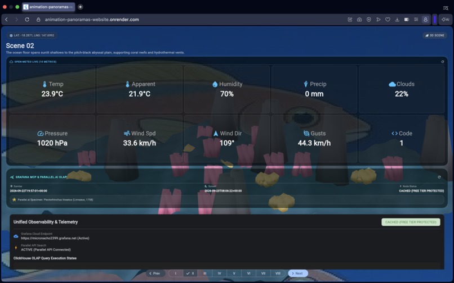
Task: Open the AI assistant button
Action: click(446, 20)
